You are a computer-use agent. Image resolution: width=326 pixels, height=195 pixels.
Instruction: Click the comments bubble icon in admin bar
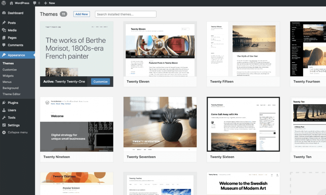click(35, 3)
